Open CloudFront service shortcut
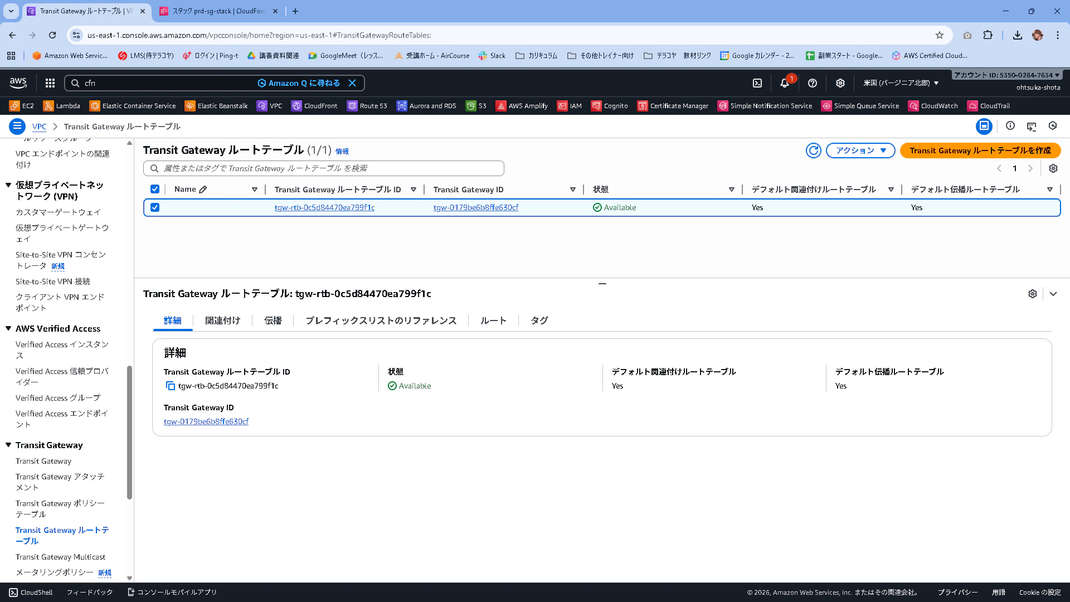 [314, 106]
